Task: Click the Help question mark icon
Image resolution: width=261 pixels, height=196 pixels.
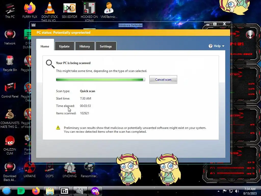Action: click(211, 46)
